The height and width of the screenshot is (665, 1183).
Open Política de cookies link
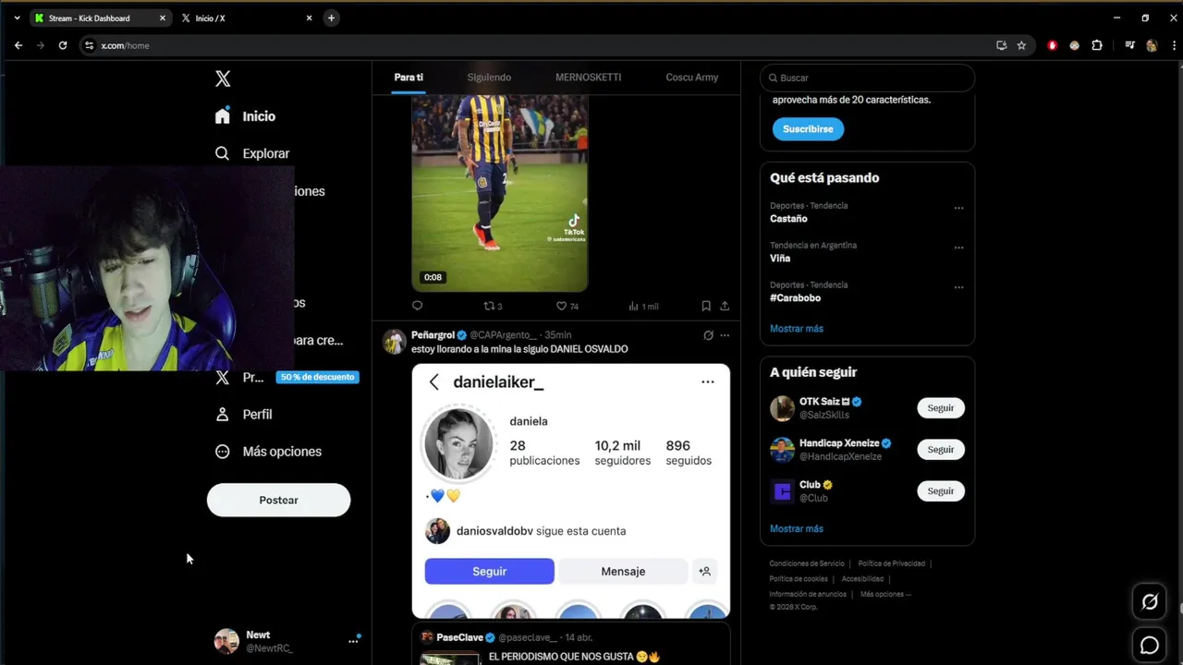[799, 579]
